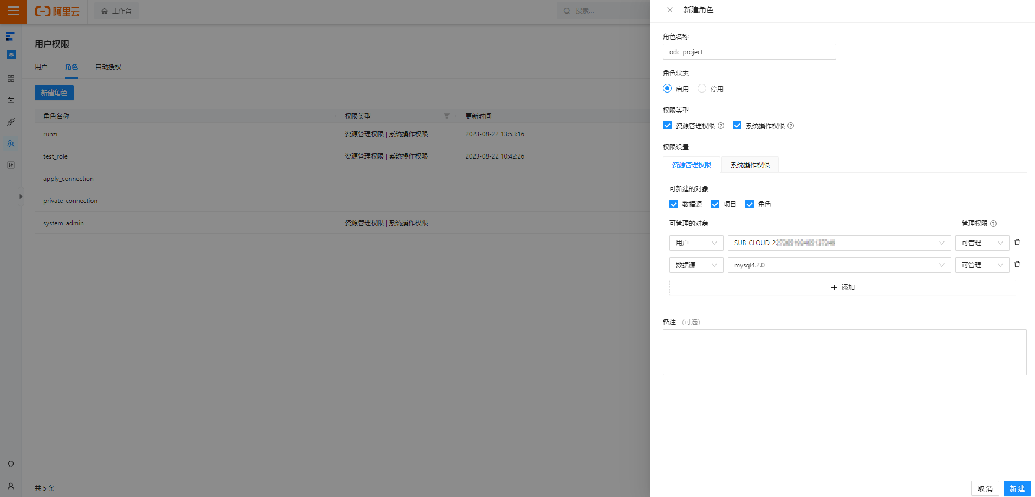
Task: Open the user object type dropdown
Action: pos(696,243)
